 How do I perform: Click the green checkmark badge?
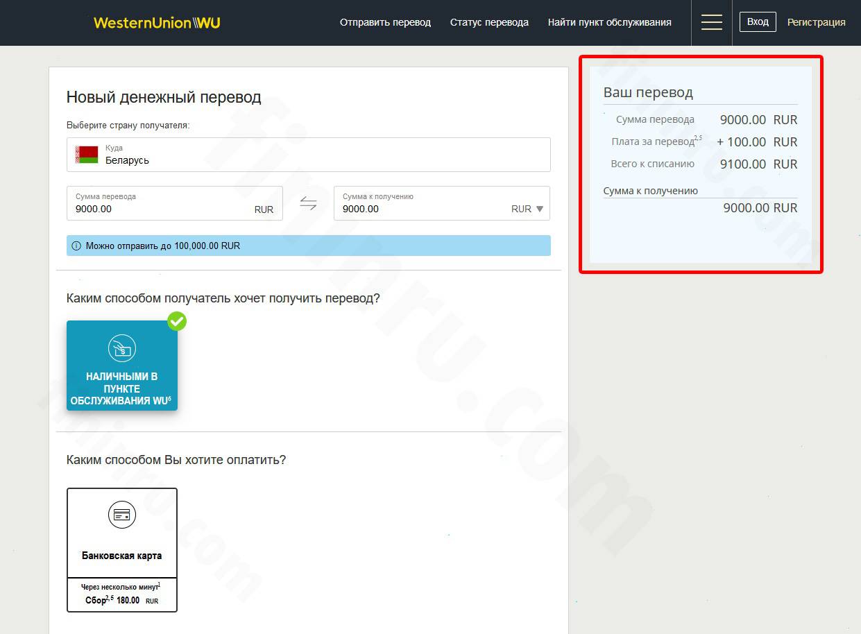(x=177, y=321)
